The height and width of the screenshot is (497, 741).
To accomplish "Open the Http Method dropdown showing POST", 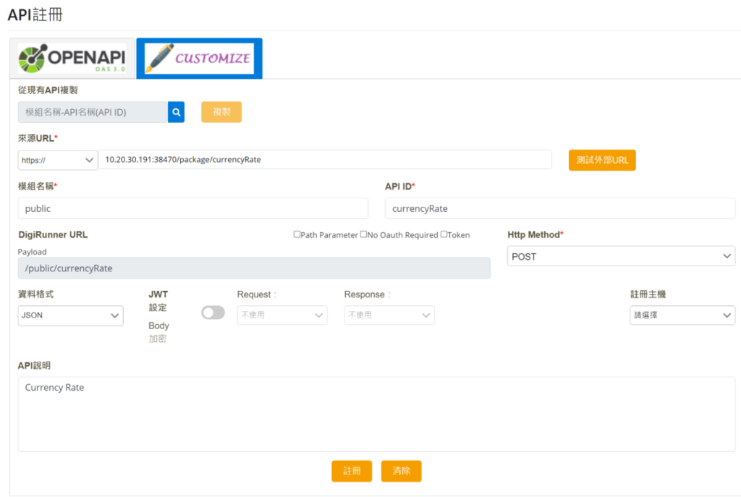I will point(620,255).
